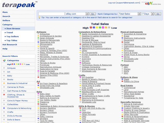Open the Total Sales ranking dropdown
The width and height of the screenshot is (164, 123).
(129, 14)
